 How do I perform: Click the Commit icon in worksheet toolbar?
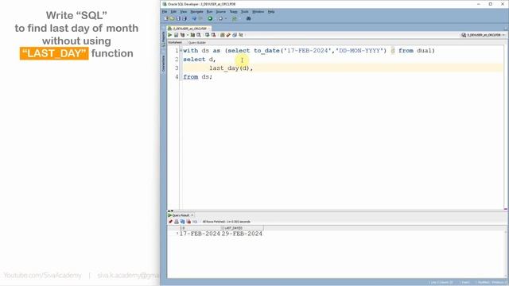click(x=207, y=35)
